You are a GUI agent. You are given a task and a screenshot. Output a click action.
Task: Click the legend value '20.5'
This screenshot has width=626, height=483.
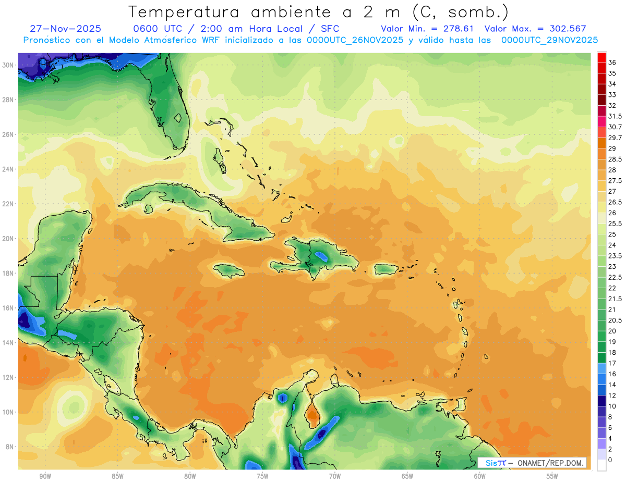point(615,320)
